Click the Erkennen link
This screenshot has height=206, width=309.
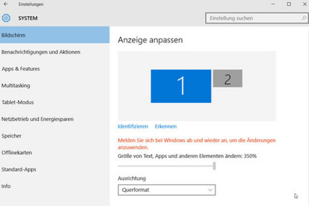(x=166, y=126)
